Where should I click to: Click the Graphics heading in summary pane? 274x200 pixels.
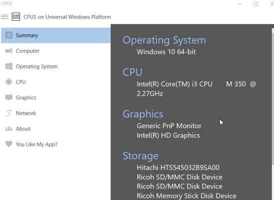(x=143, y=114)
